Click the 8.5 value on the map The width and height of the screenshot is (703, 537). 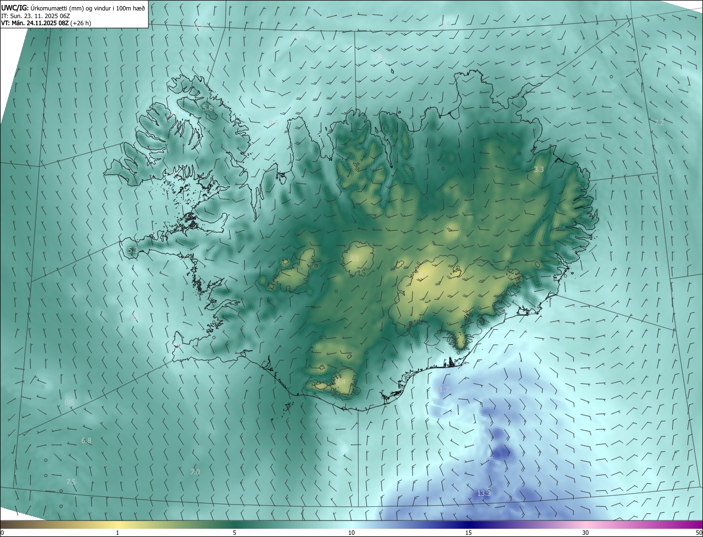[69, 402]
